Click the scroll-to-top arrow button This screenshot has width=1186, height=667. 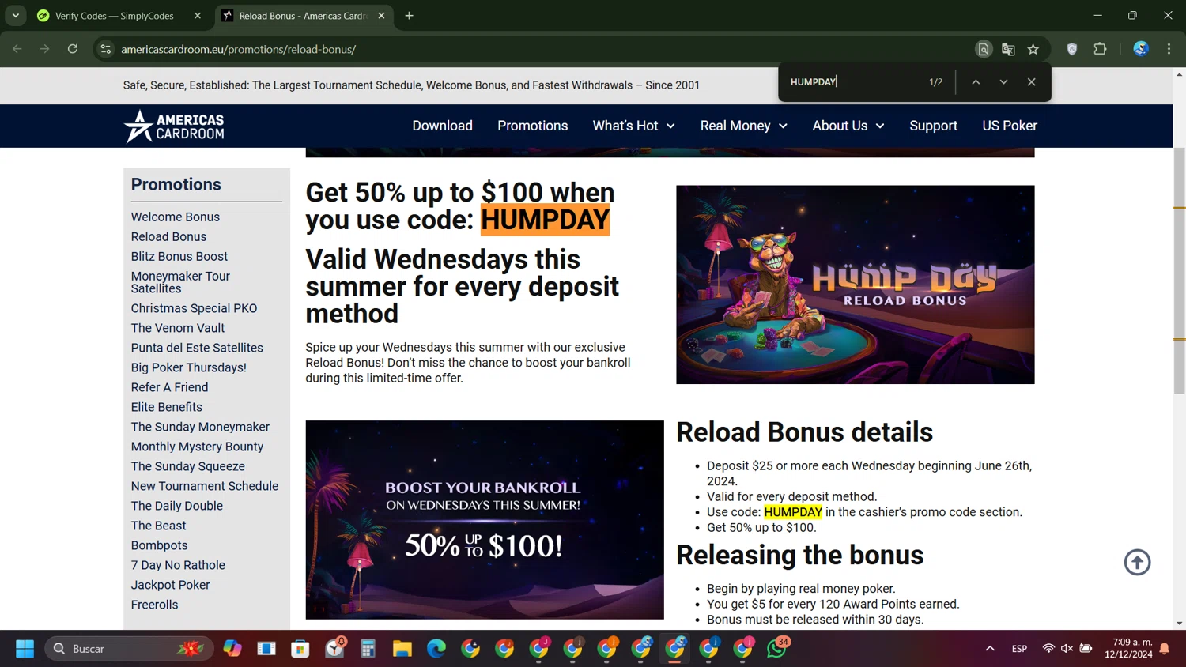point(1137,562)
